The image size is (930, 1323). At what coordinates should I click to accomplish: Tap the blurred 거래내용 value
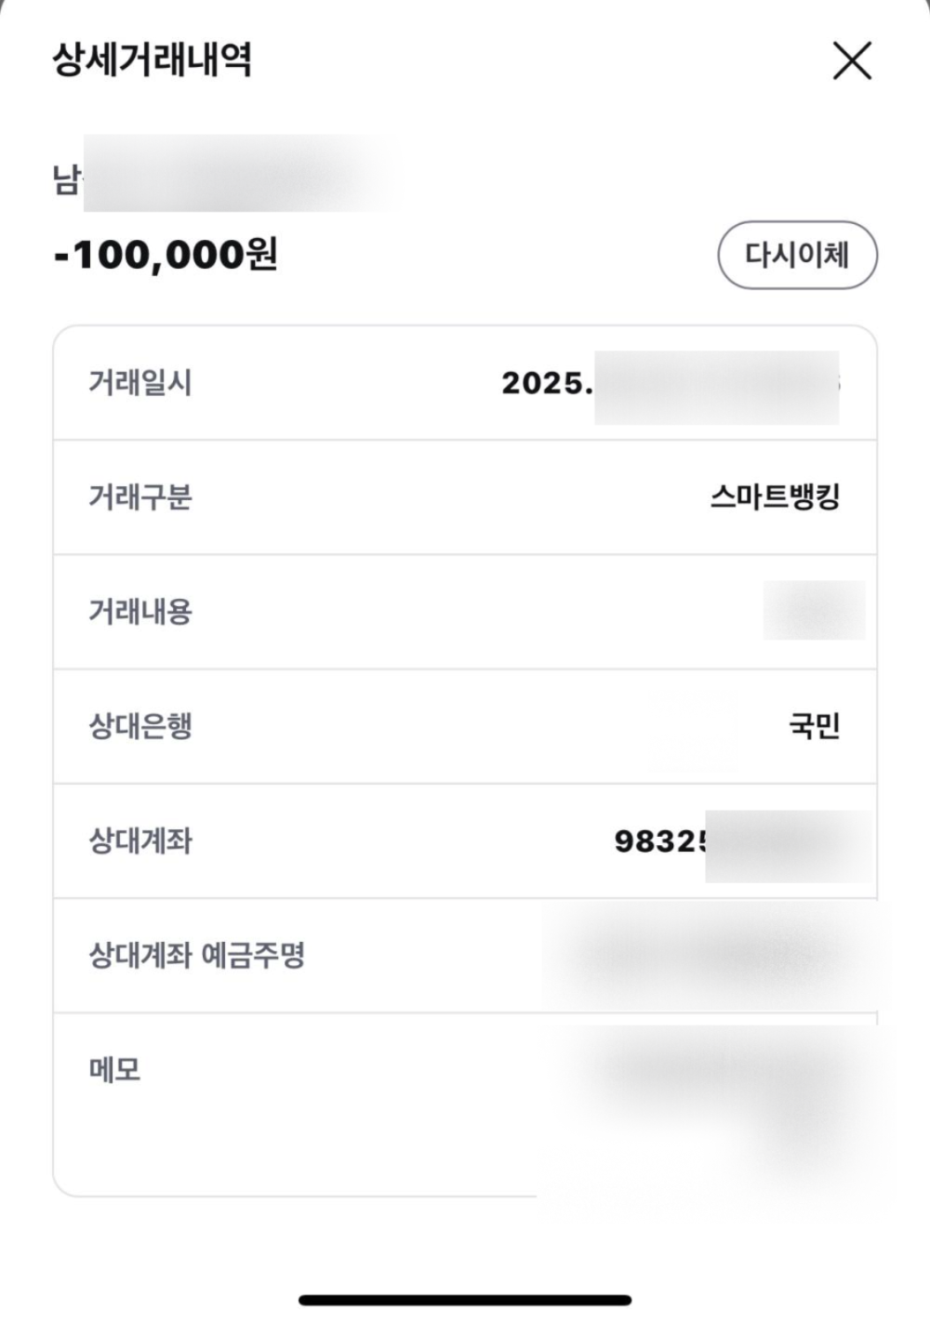(x=814, y=610)
